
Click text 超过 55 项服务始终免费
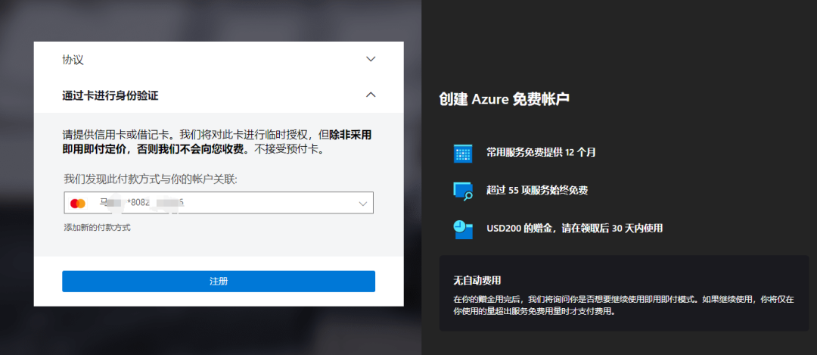(537, 190)
